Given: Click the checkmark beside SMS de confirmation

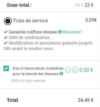Looking at the screenshot, I should point(6,37).
